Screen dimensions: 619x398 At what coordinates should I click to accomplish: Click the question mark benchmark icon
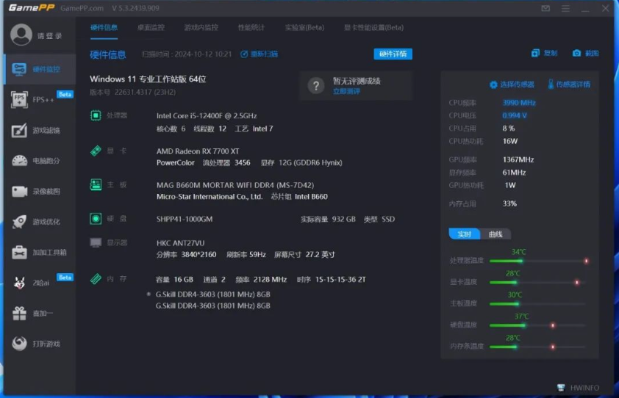316,86
